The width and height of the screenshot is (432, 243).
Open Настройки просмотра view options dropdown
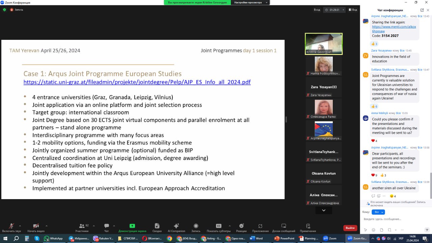coord(250,2)
